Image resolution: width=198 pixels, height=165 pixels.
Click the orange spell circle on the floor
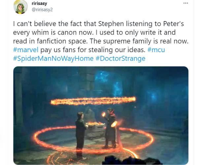pos(94,140)
